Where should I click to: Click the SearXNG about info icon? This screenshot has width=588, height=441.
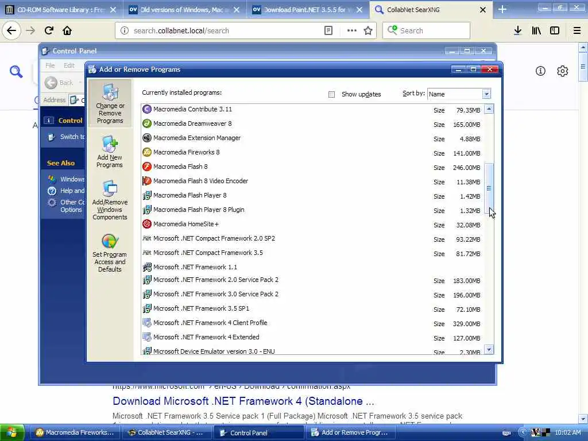click(x=540, y=71)
